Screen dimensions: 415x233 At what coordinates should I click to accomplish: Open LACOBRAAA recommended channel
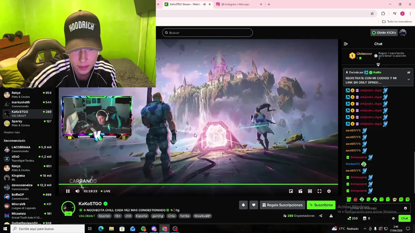[28, 149]
